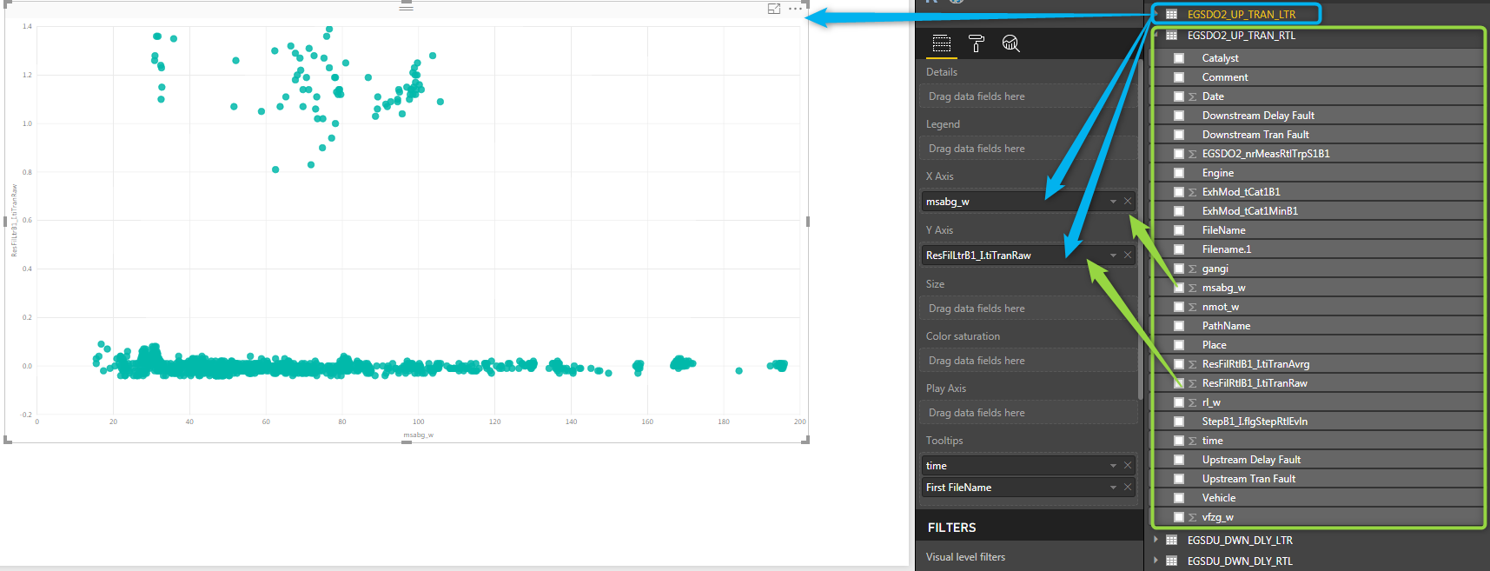1490x571 pixels.
Task: Enable the Vehicle field checkbox
Action: click(x=1179, y=498)
